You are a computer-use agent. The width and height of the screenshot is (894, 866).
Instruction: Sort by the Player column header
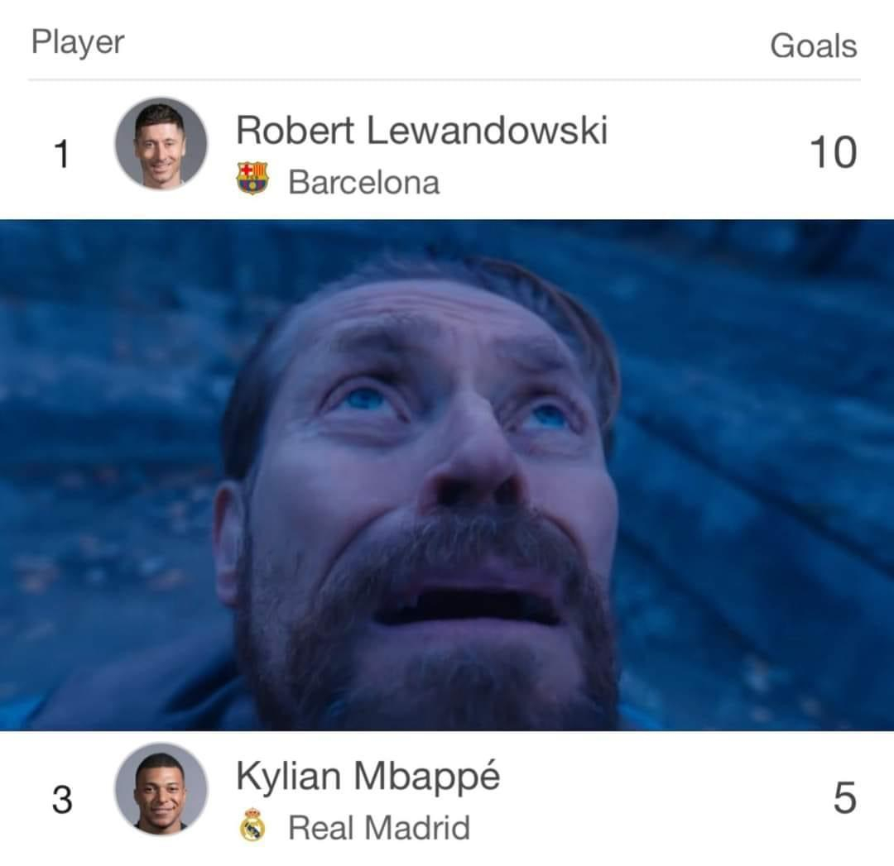tap(78, 42)
